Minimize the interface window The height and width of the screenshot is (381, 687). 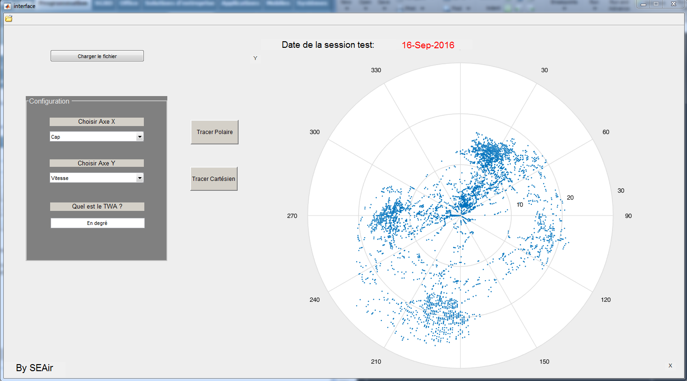pyautogui.click(x=643, y=4)
